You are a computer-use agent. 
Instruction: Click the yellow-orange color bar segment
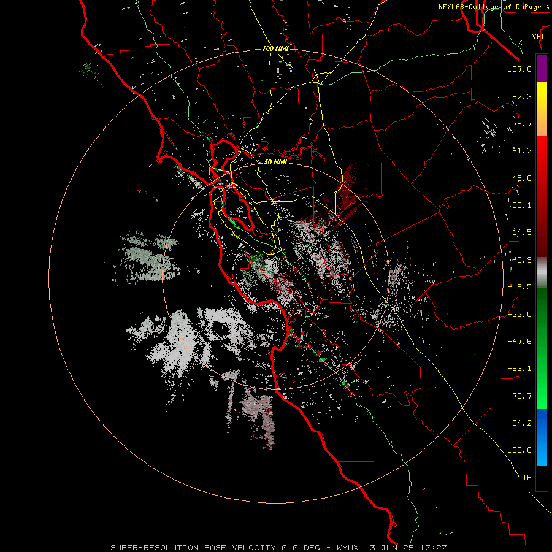click(542, 109)
